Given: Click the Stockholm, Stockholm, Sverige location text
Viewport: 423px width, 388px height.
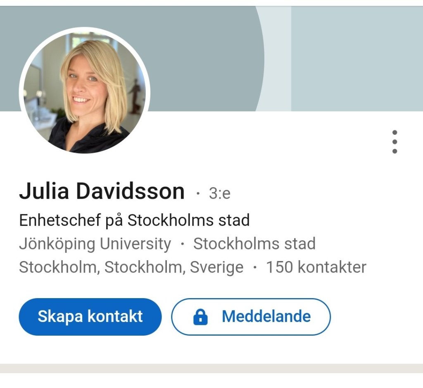Looking at the screenshot, I should pyautogui.click(x=131, y=267).
